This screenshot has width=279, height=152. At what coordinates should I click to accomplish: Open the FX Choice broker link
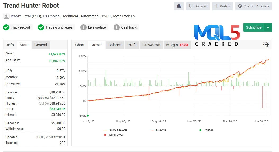(51, 16)
